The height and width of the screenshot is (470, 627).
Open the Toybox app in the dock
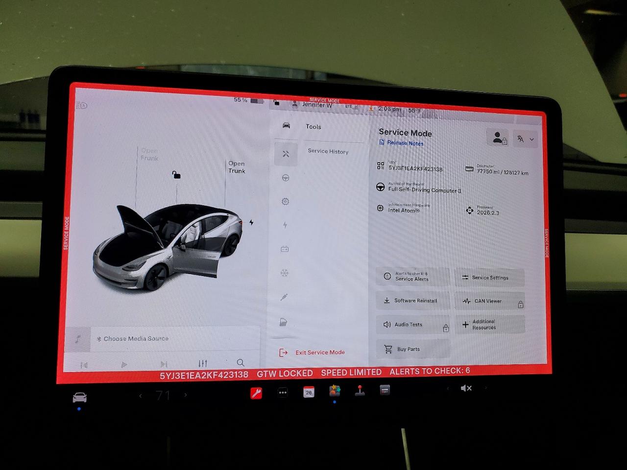pos(335,391)
